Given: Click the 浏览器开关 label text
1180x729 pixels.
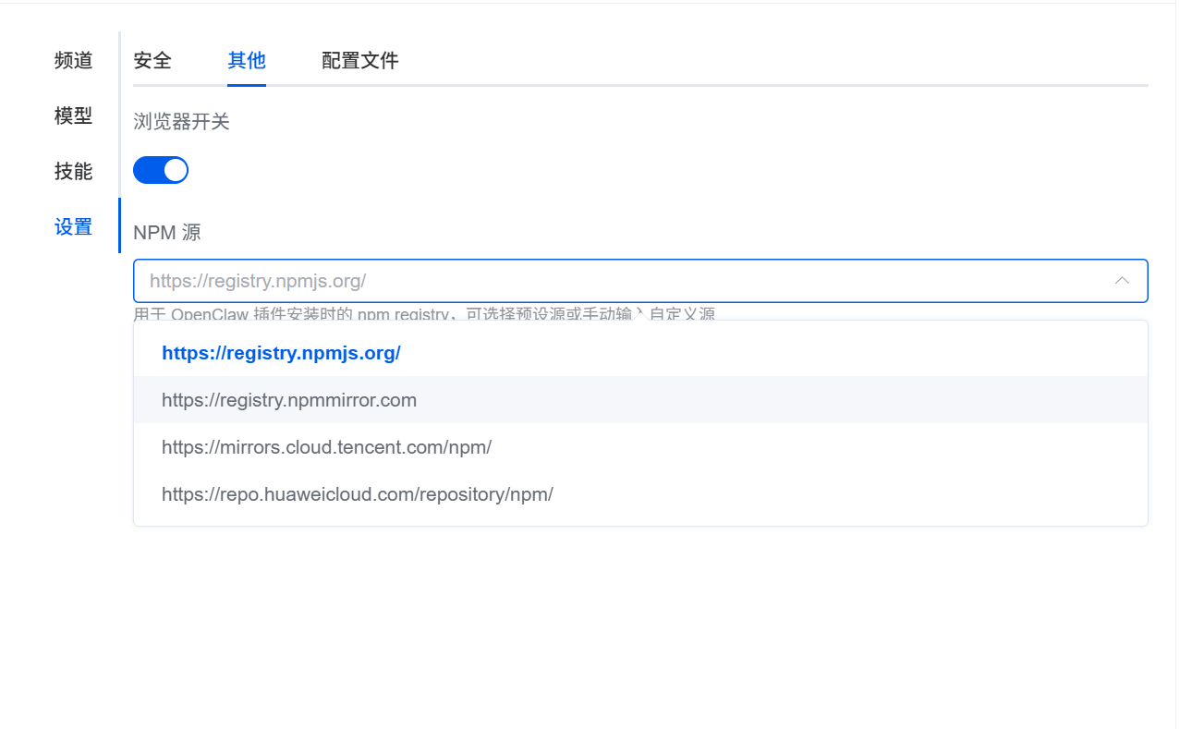Looking at the screenshot, I should pos(181,122).
